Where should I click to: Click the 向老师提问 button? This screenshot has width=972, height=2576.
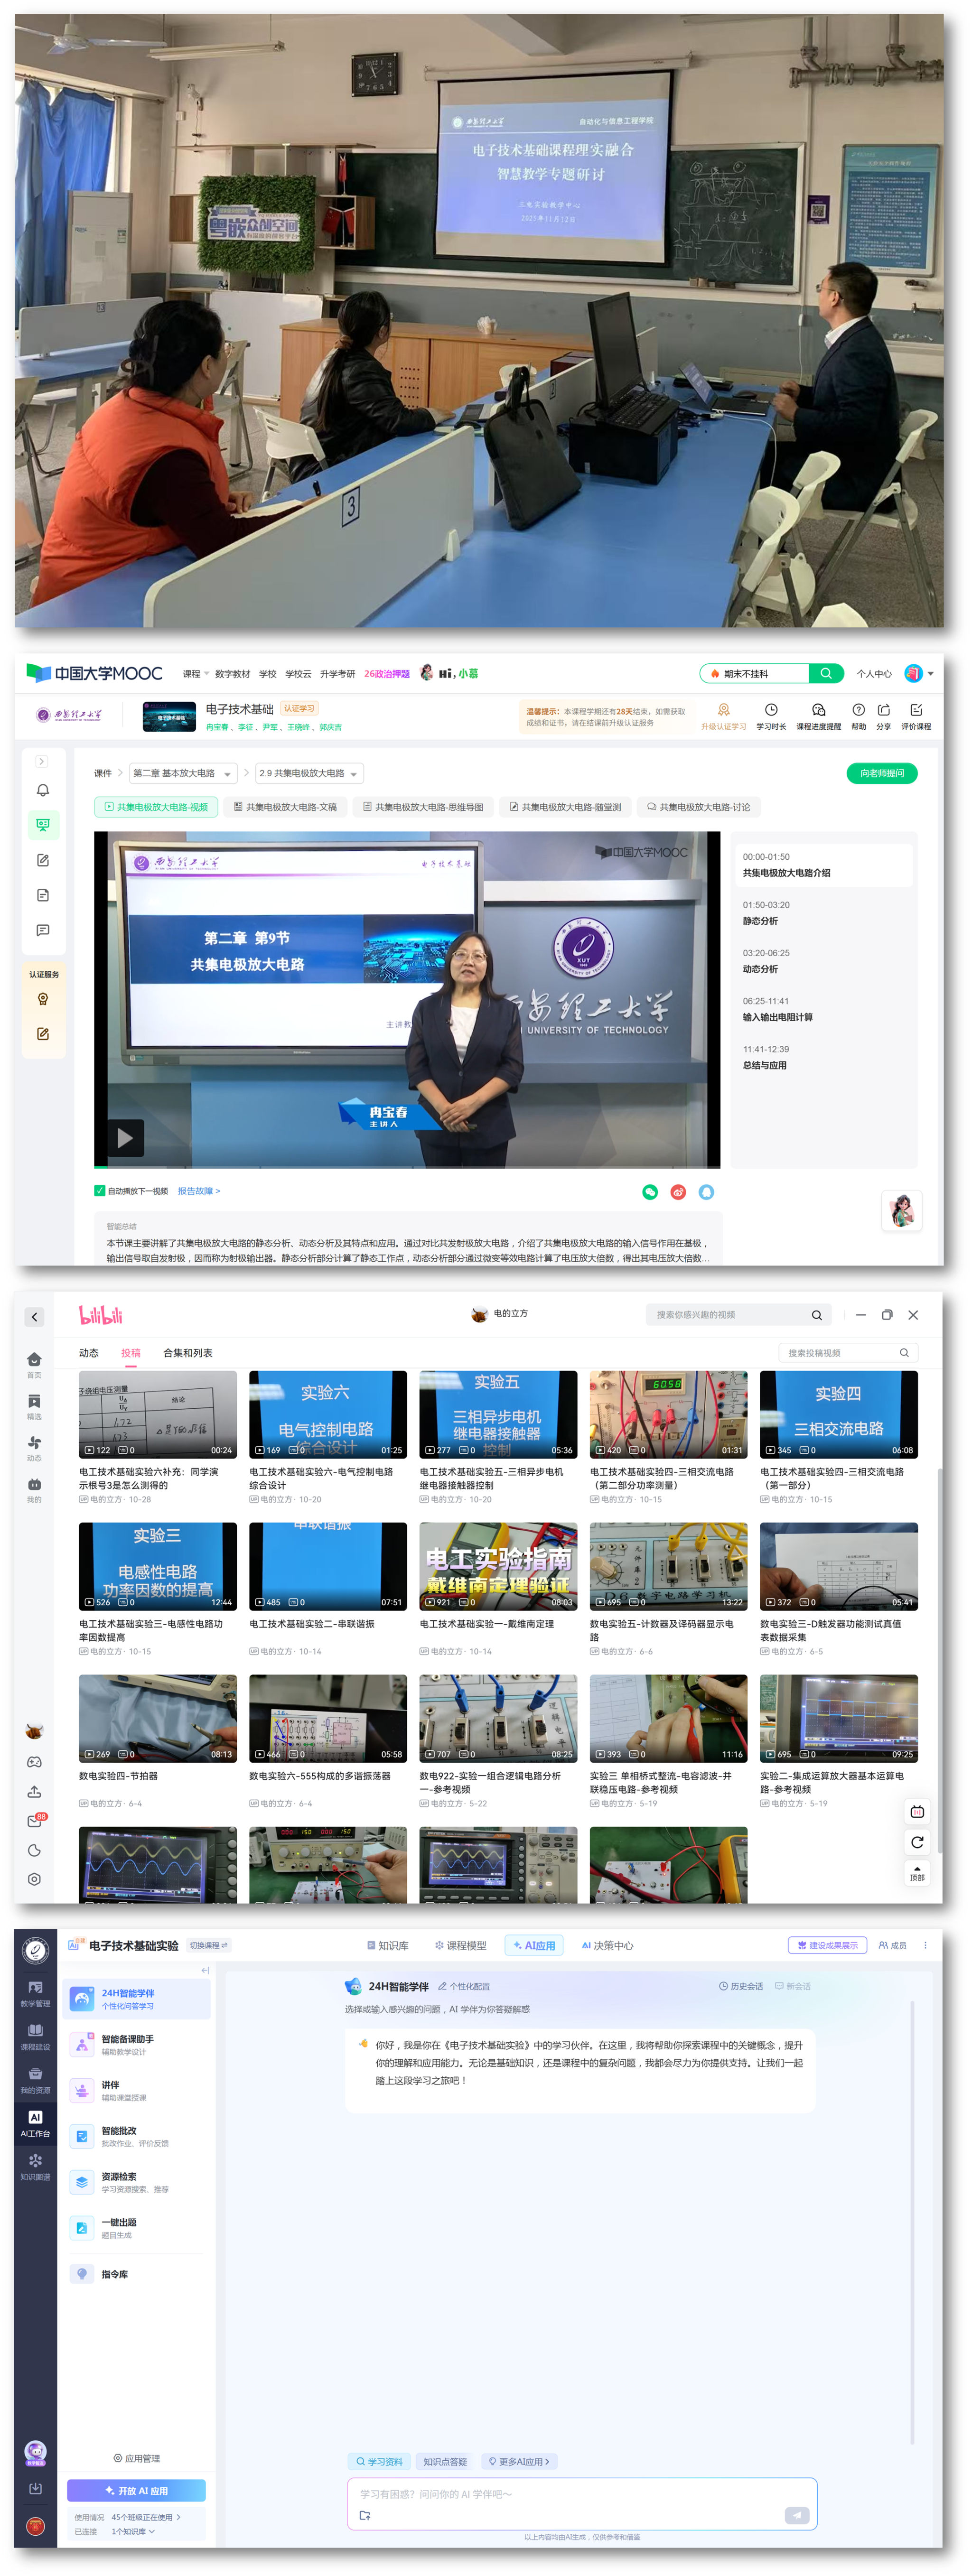point(881,773)
